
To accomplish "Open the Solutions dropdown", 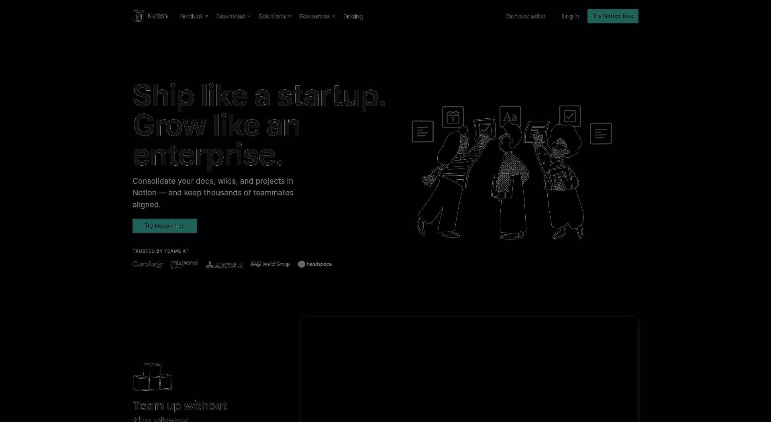I will click(x=275, y=16).
